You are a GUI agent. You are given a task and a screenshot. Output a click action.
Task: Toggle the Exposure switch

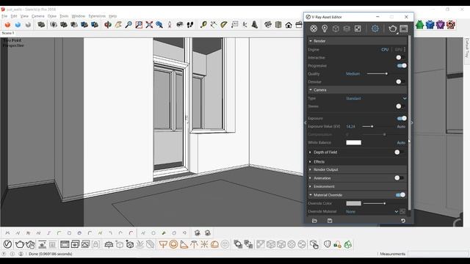(x=402, y=118)
